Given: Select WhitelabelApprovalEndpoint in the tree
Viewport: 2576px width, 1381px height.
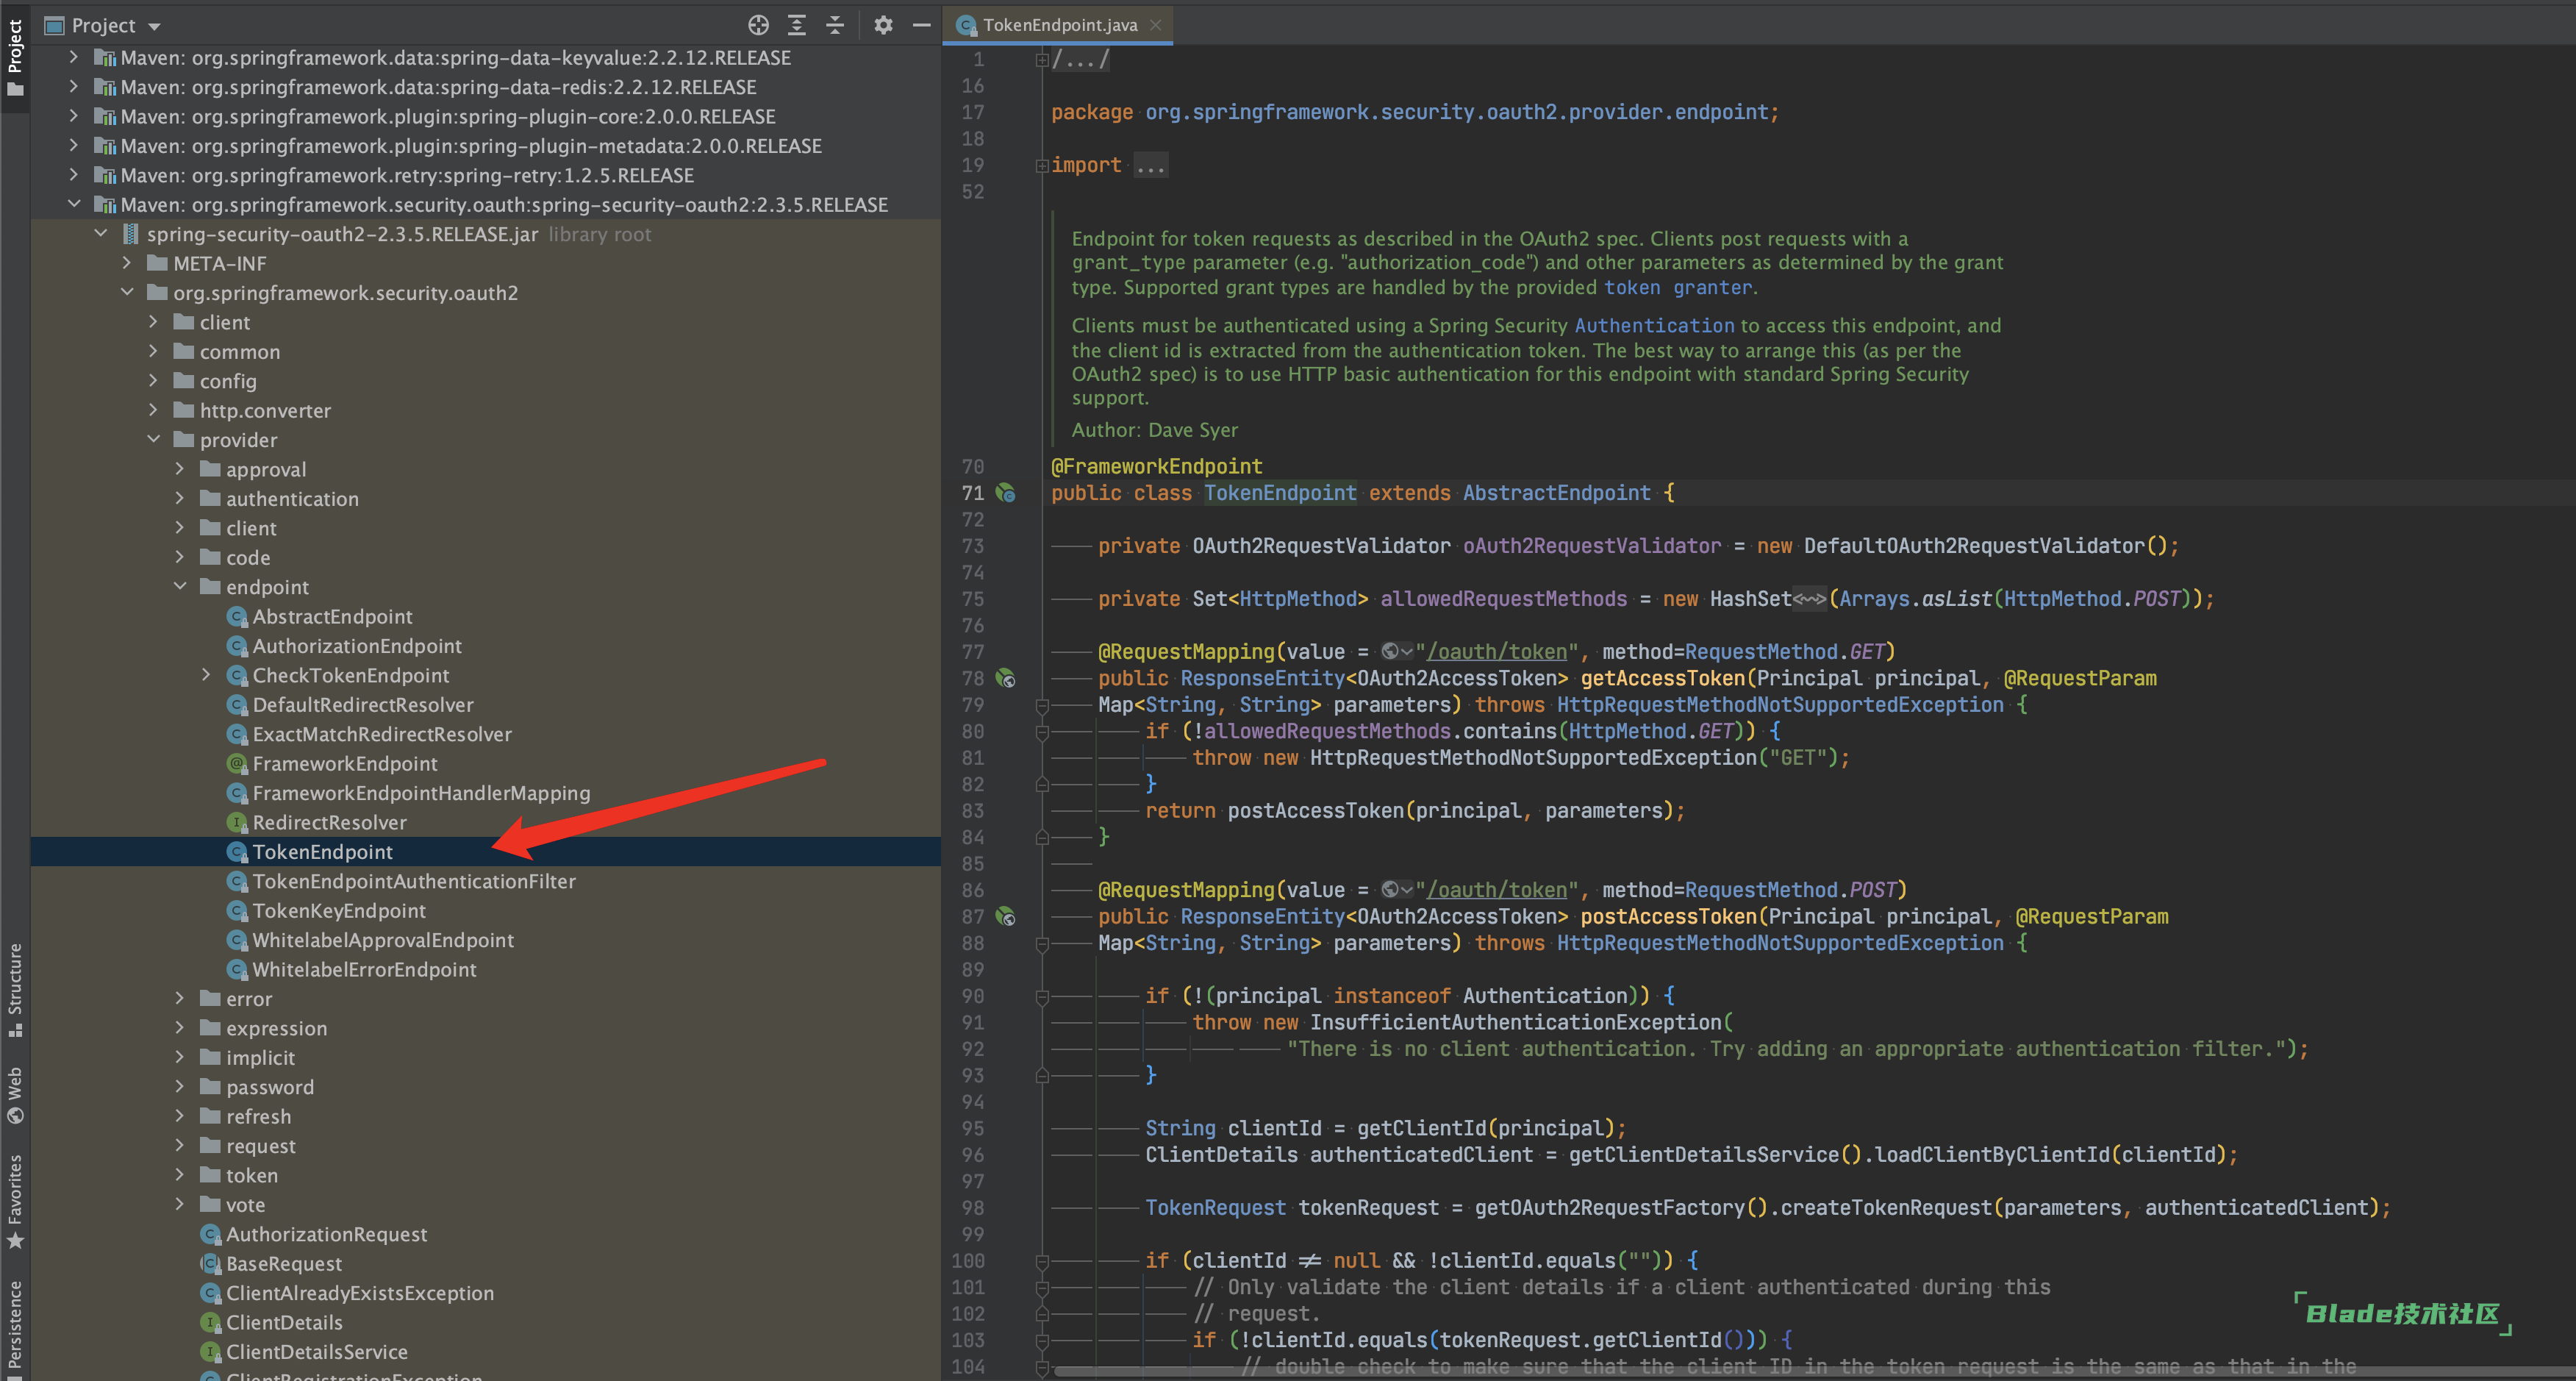Looking at the screenshot, I should (x=383, y=940).
